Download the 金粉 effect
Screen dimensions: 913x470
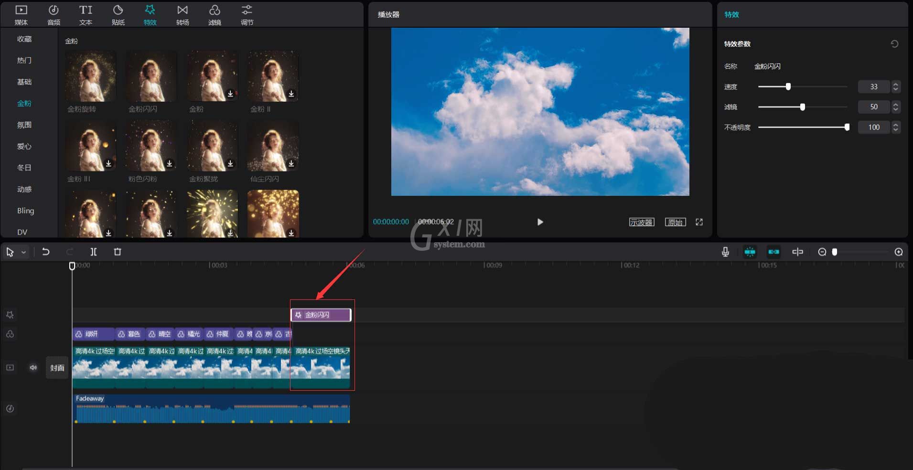(x=230, y=94)
